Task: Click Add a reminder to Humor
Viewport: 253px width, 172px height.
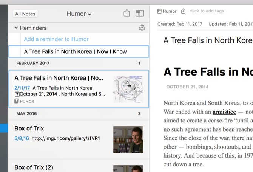Action: pos(56,39)
